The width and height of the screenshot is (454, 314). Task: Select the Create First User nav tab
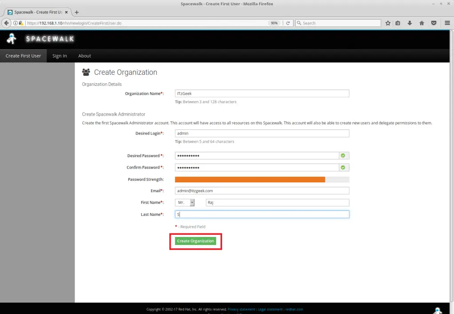[23, 56]
